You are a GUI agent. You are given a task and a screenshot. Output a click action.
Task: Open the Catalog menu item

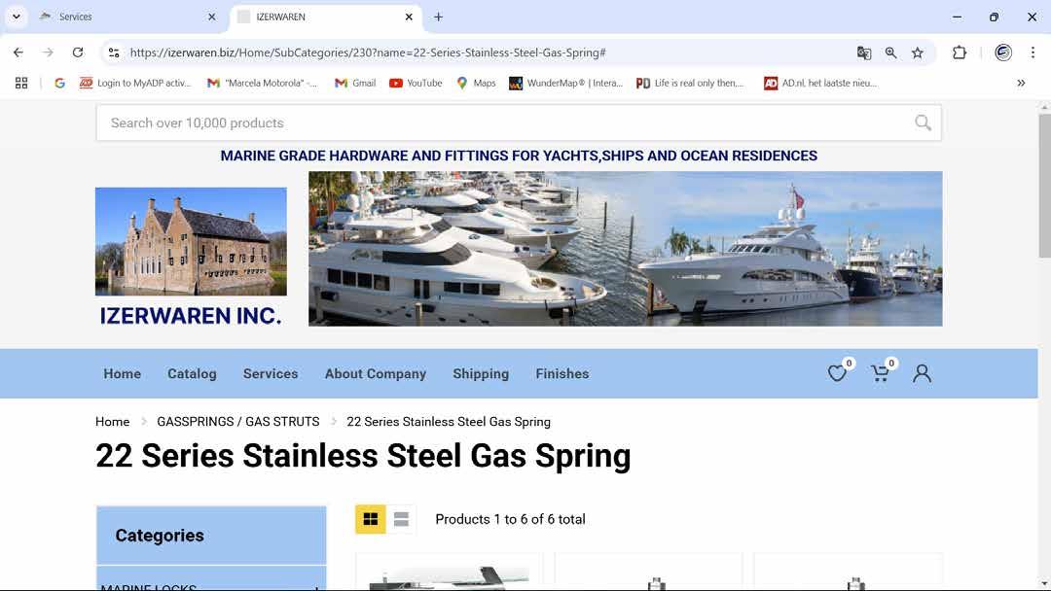[x=192, y=373]
